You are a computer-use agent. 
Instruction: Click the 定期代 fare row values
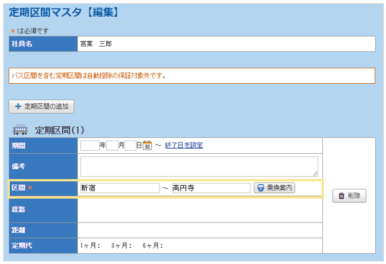point(122,246)
